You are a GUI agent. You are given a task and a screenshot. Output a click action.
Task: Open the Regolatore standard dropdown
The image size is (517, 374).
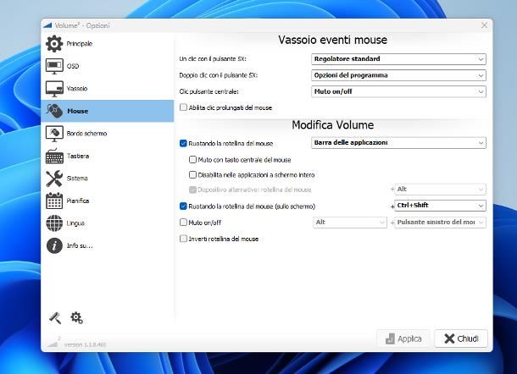(x=398, y=59)
